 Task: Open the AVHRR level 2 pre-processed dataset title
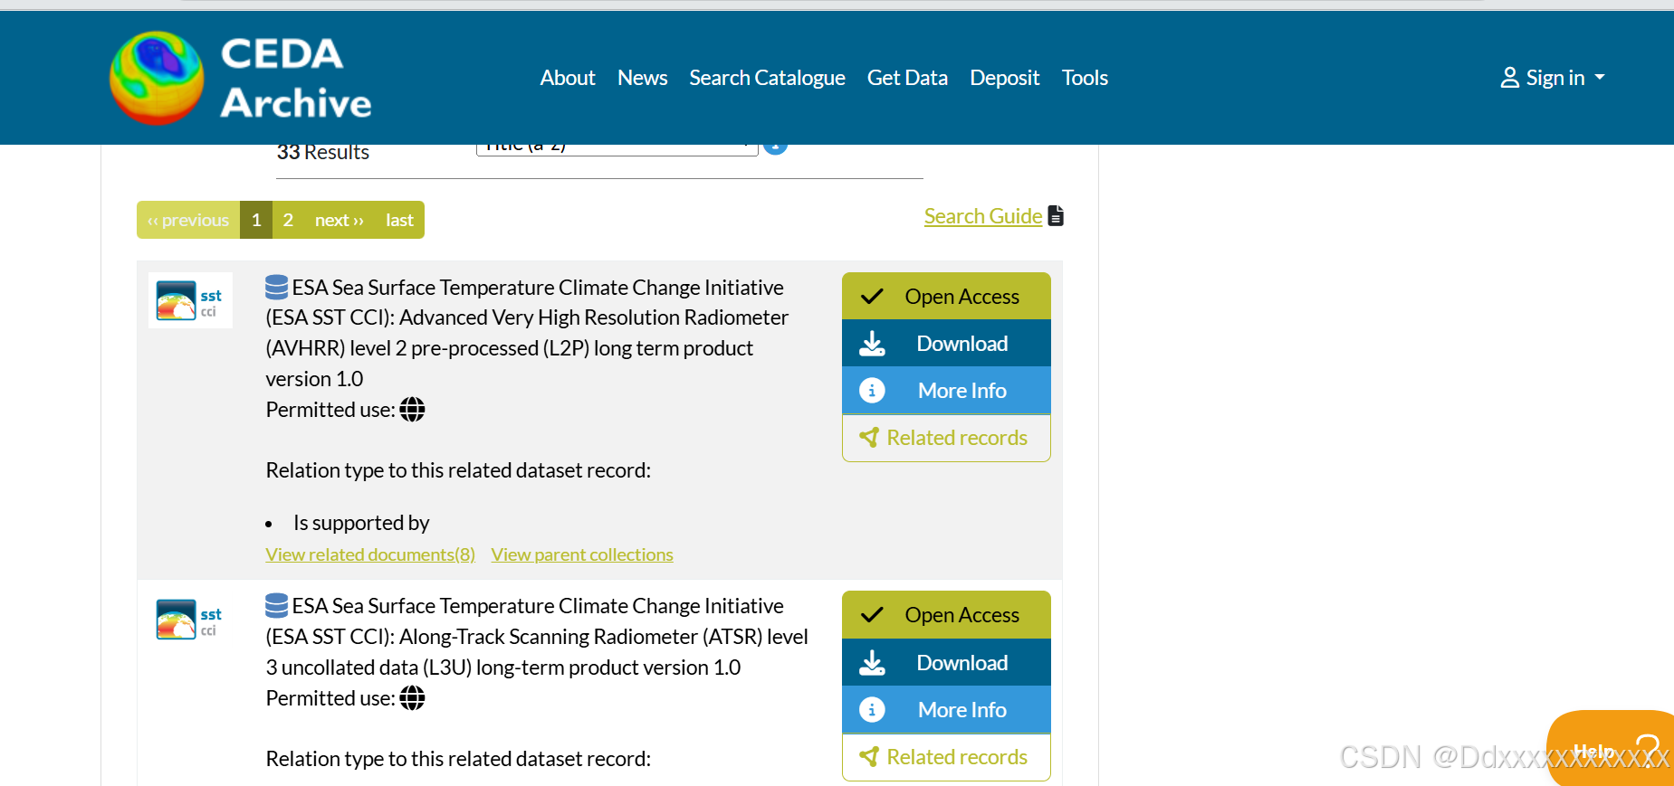[x=527, y=333]
